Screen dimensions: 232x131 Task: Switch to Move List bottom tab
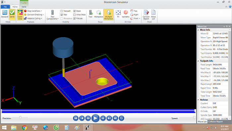pyautogui.click(x=202, y=122)
